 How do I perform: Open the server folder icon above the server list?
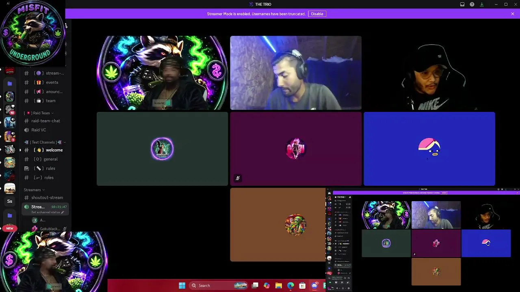[10, 84]
